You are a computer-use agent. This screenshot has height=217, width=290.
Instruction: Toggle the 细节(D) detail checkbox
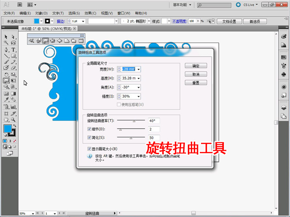click(89, 129)
